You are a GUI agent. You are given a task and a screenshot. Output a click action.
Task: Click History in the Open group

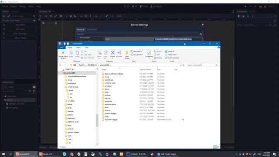click(x=158, y=58)
